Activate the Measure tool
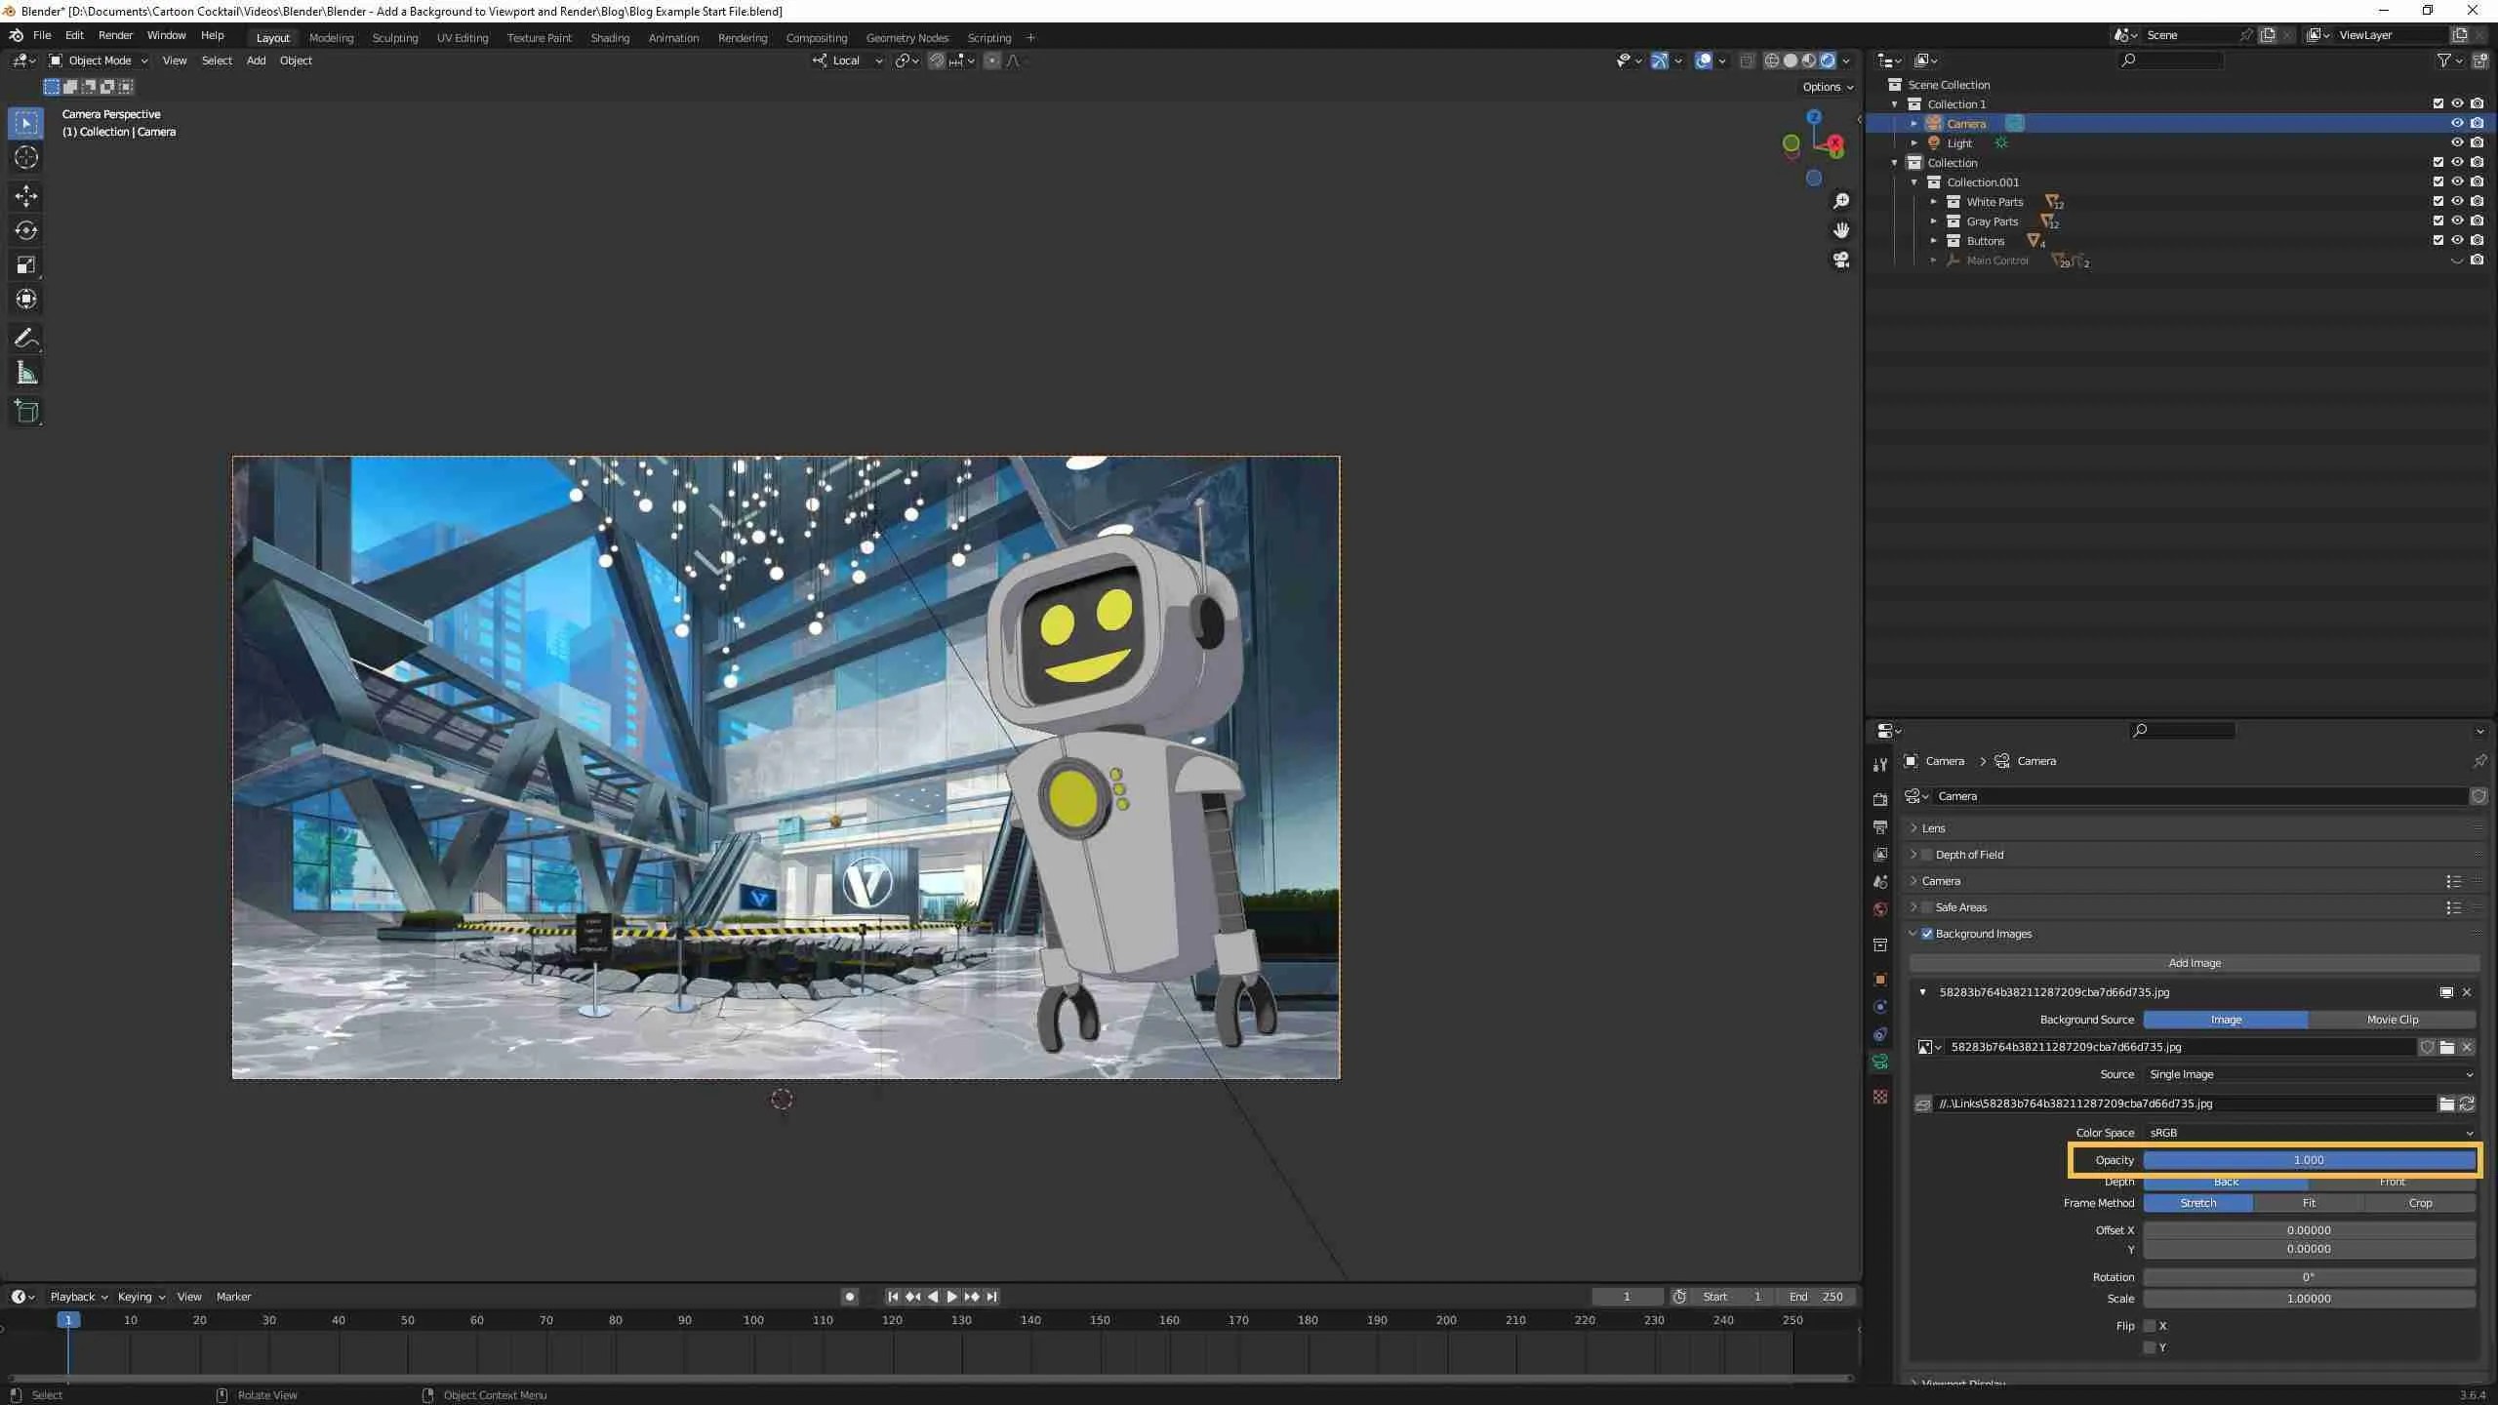The height and width of the screenshot is (1405, 2498). pos(25,372)
